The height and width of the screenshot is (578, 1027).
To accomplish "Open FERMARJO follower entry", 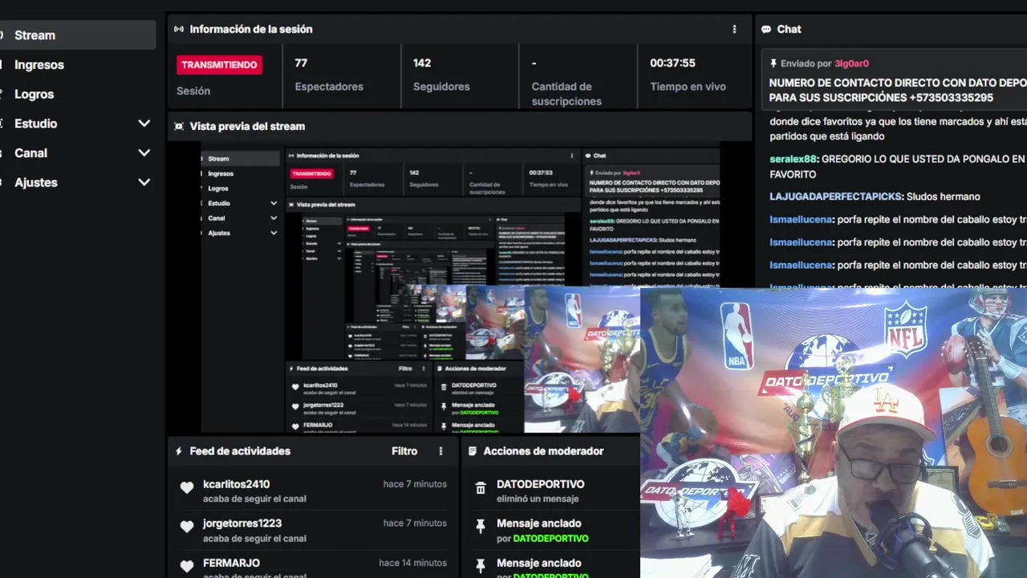I will click(313, 567).
